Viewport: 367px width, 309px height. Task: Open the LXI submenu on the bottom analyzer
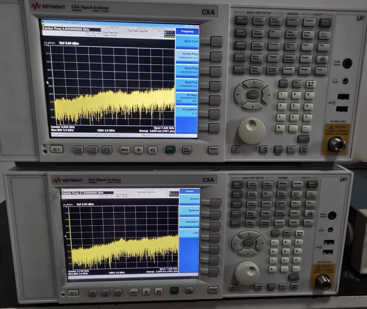coord(189,233)
